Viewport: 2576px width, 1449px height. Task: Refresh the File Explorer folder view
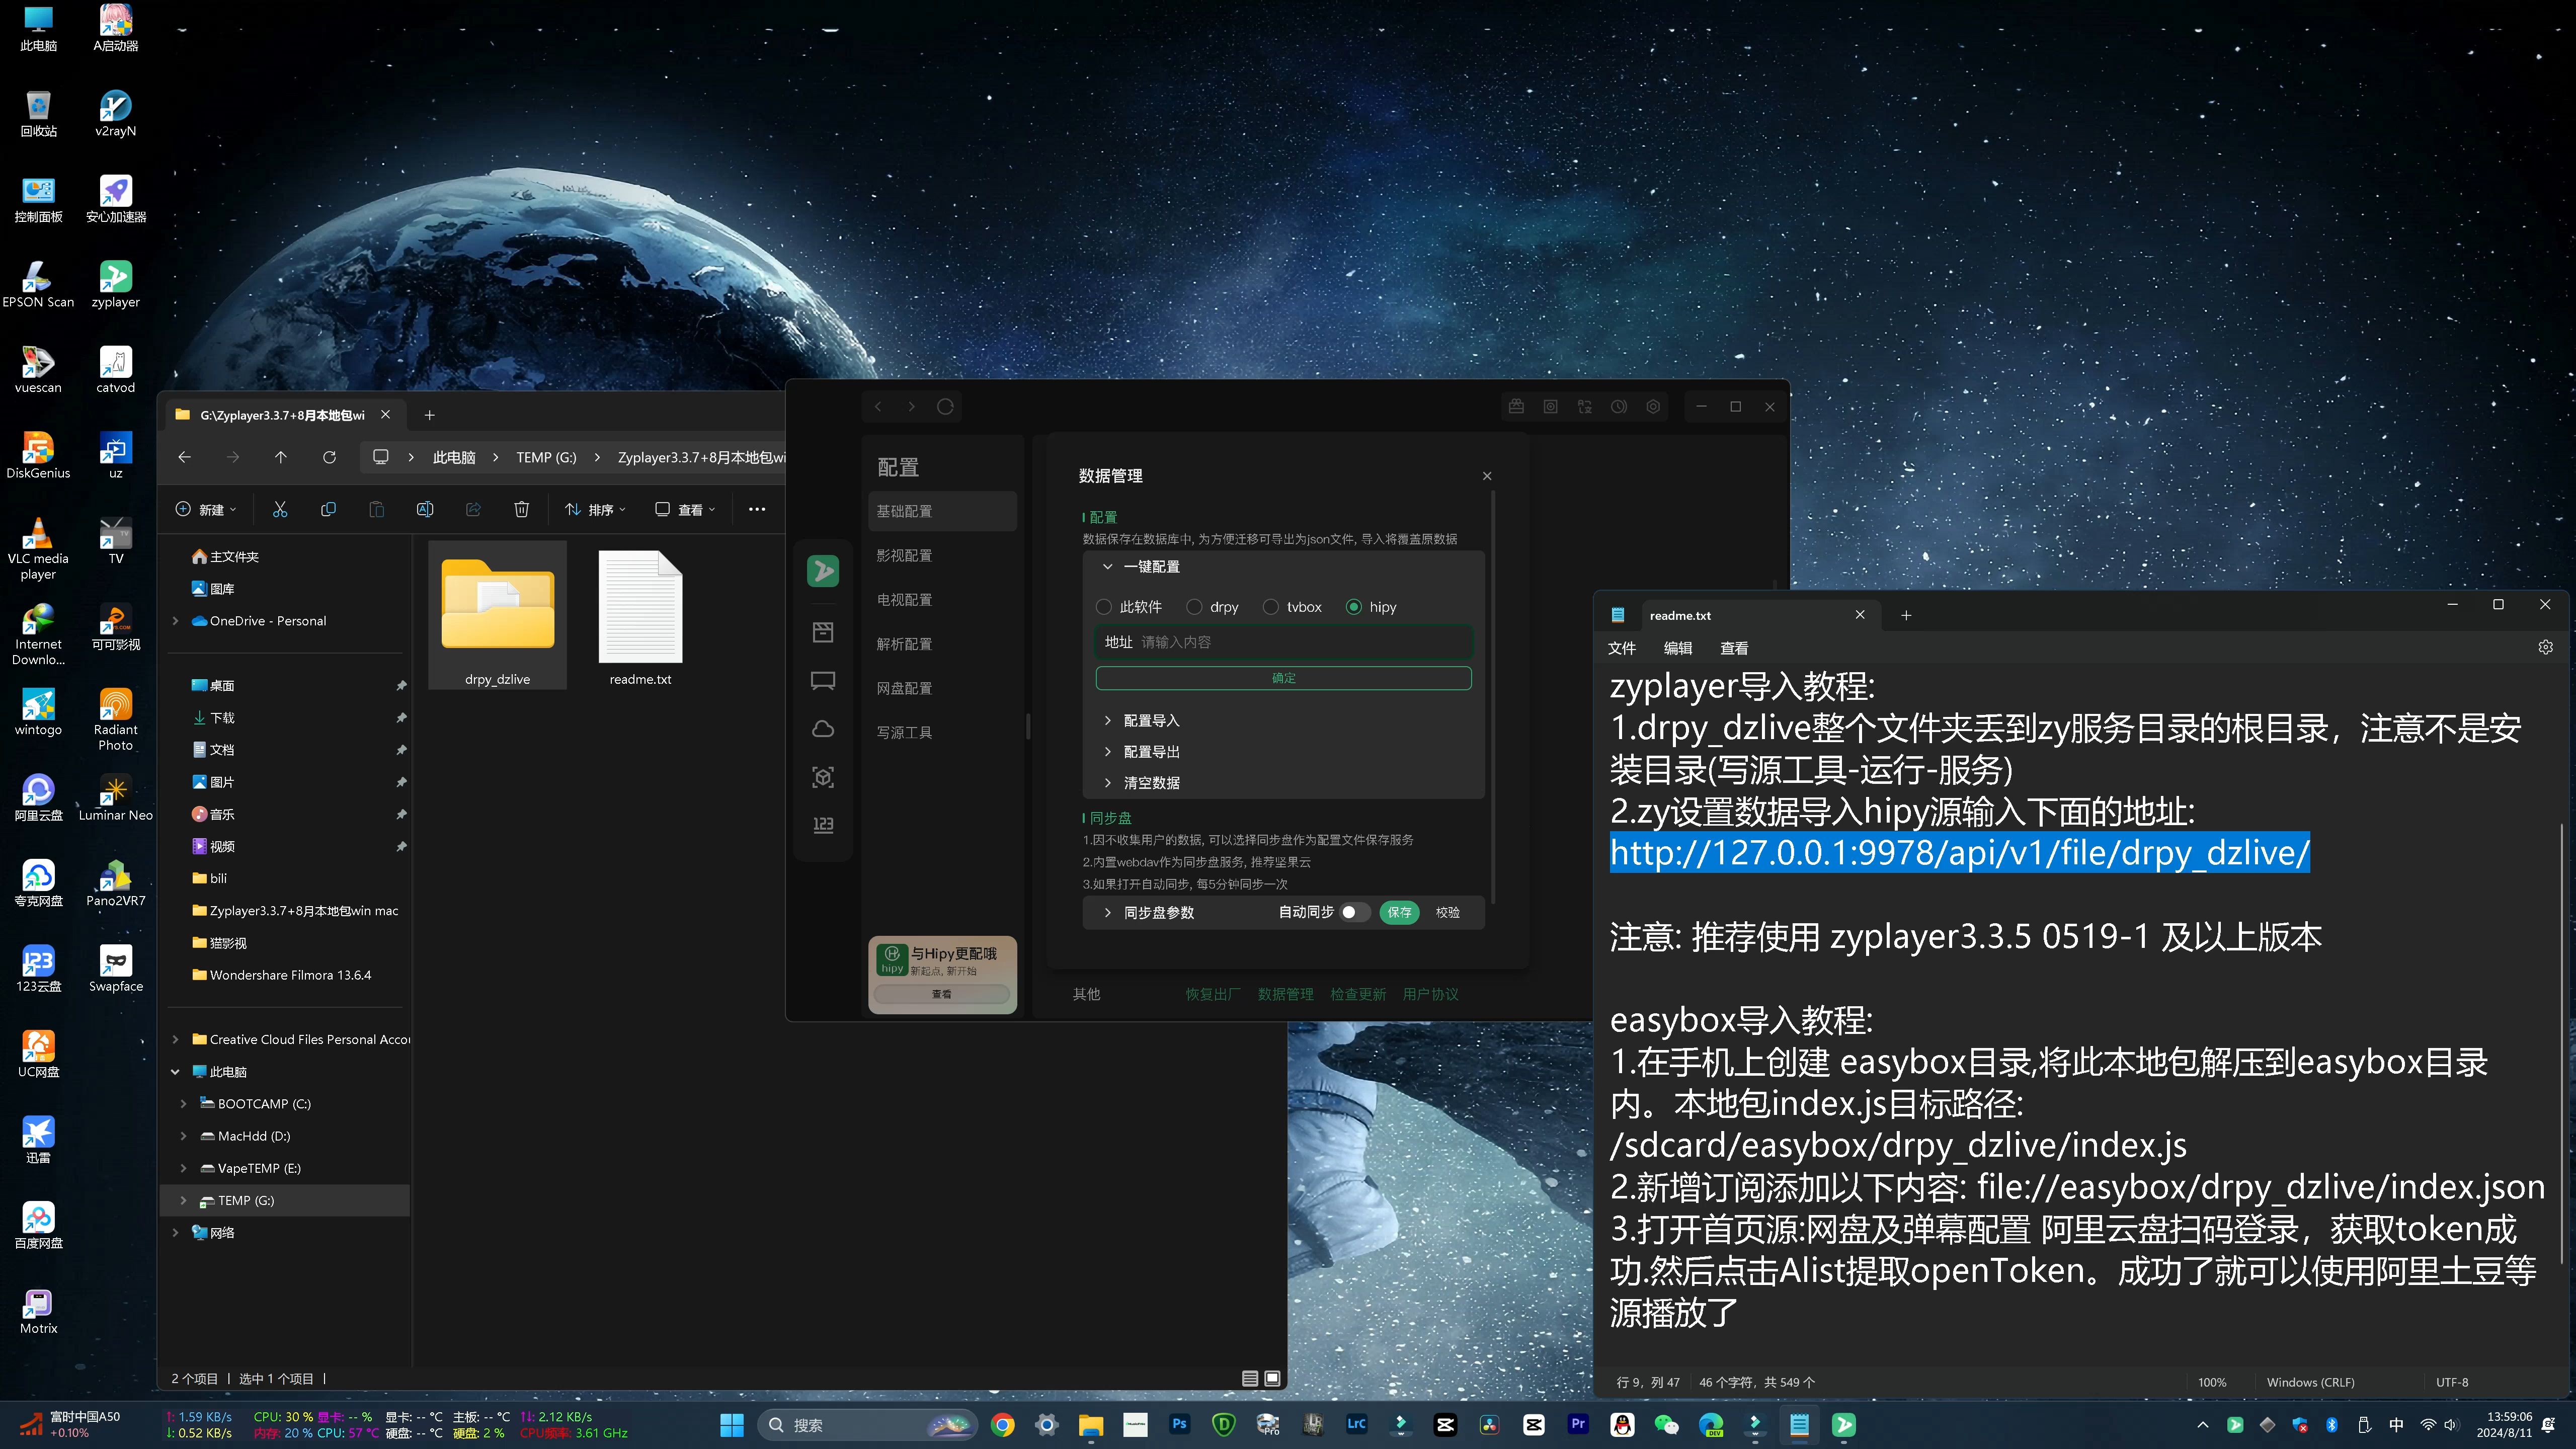click(329, 457)
